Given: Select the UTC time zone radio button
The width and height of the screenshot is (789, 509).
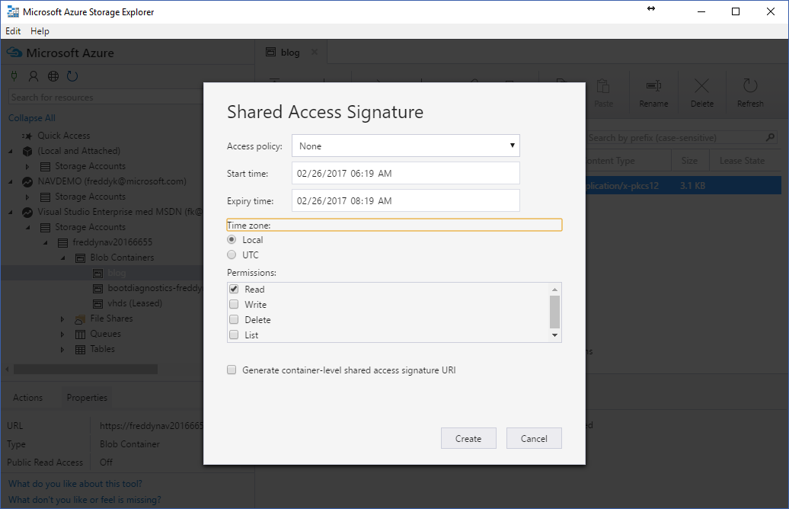Looking at the screenshot, I should point(232,255).
